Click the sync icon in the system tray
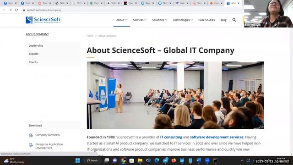The height and width of the screenshot is (165, 293). tap(248, 160)
